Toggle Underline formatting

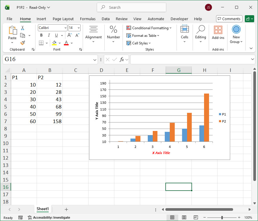pos(56,35)
